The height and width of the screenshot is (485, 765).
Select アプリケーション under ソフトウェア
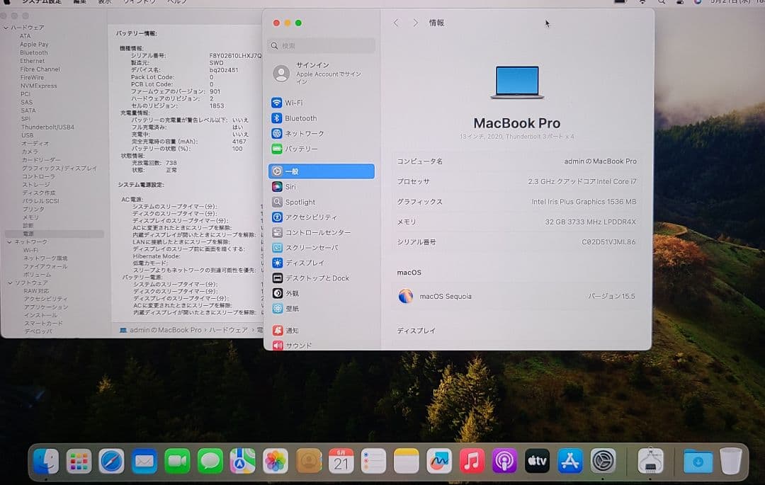(x=46, y=307)
